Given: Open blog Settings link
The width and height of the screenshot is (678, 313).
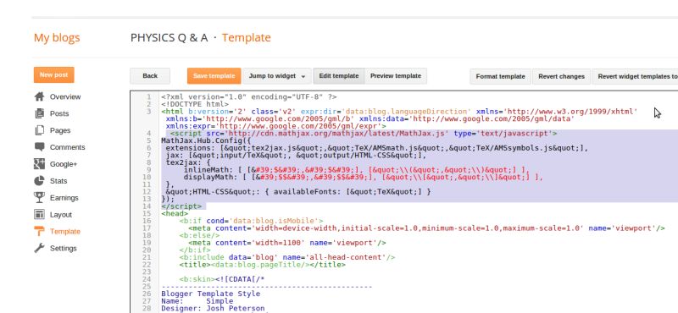Looking at the screenshot, I should pyautogui.click(x=63, y=248).
